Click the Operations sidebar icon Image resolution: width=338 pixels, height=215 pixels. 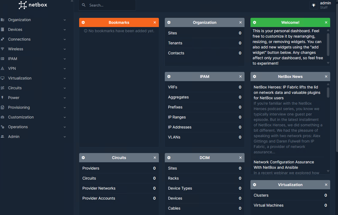[2, 127]
